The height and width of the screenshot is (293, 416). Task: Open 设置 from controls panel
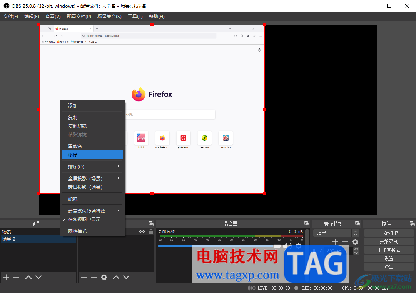coord(389,258)
